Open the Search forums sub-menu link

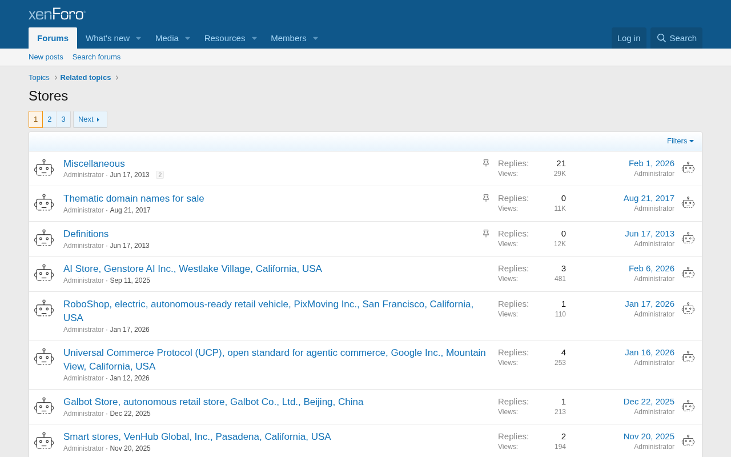(x=97, y=57)
